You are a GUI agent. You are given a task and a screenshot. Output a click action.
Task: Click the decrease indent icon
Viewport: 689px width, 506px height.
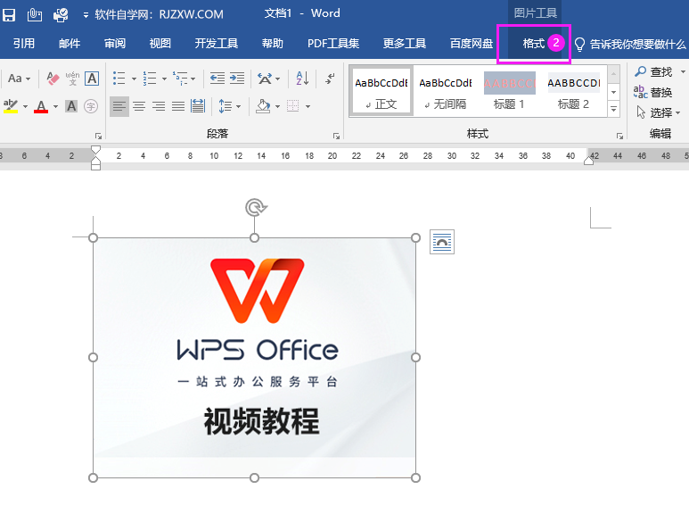(217, 79)
